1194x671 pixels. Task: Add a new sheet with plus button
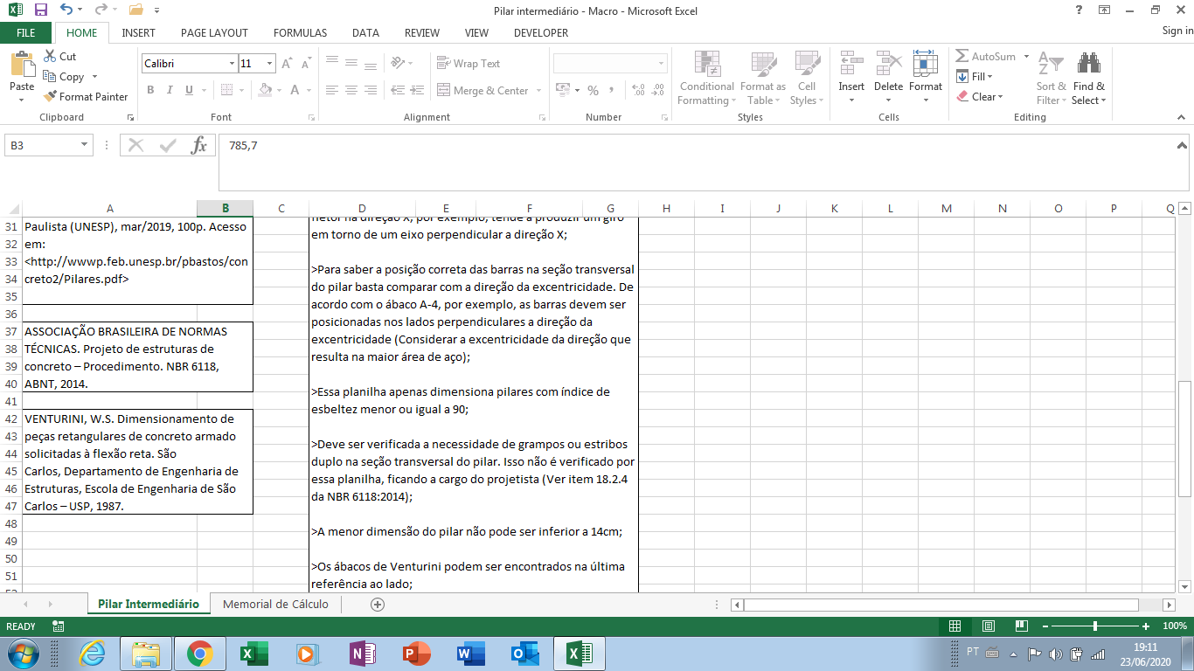click(378, 605)
